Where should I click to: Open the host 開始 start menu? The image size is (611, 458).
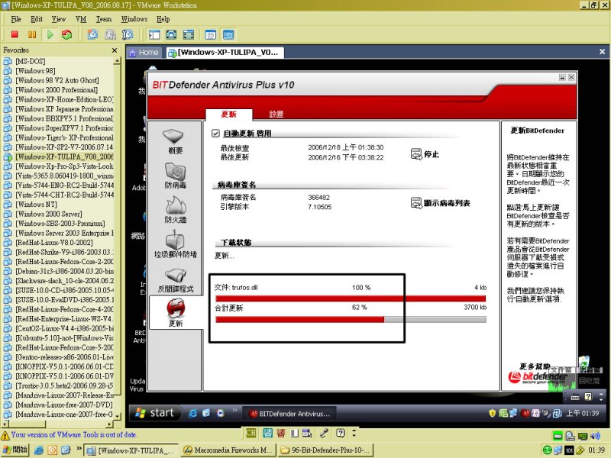point(15,450)
